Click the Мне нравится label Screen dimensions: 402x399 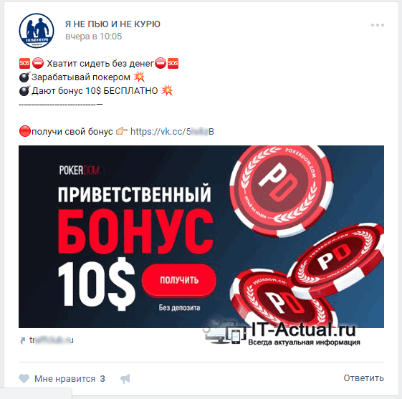pos(65,378)
